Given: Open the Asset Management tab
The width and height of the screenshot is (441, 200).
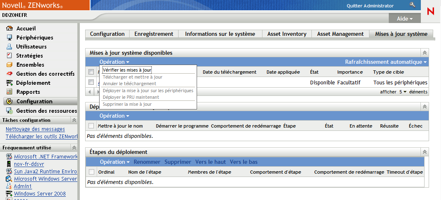Looking at the screenshot, I should [340, 34].
